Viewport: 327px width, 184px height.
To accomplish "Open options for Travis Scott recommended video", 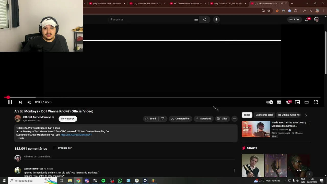I will tap(309, 123).
